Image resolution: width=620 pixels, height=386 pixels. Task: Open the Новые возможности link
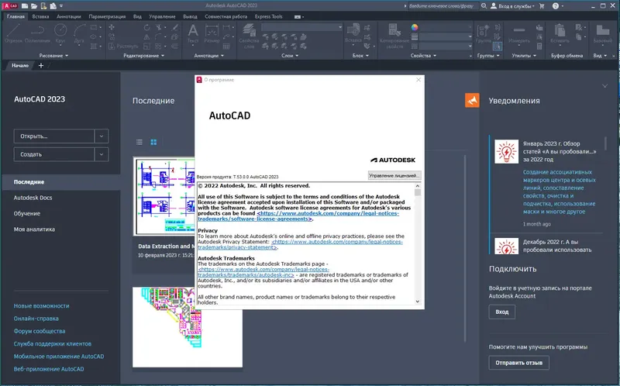[42, 305]
